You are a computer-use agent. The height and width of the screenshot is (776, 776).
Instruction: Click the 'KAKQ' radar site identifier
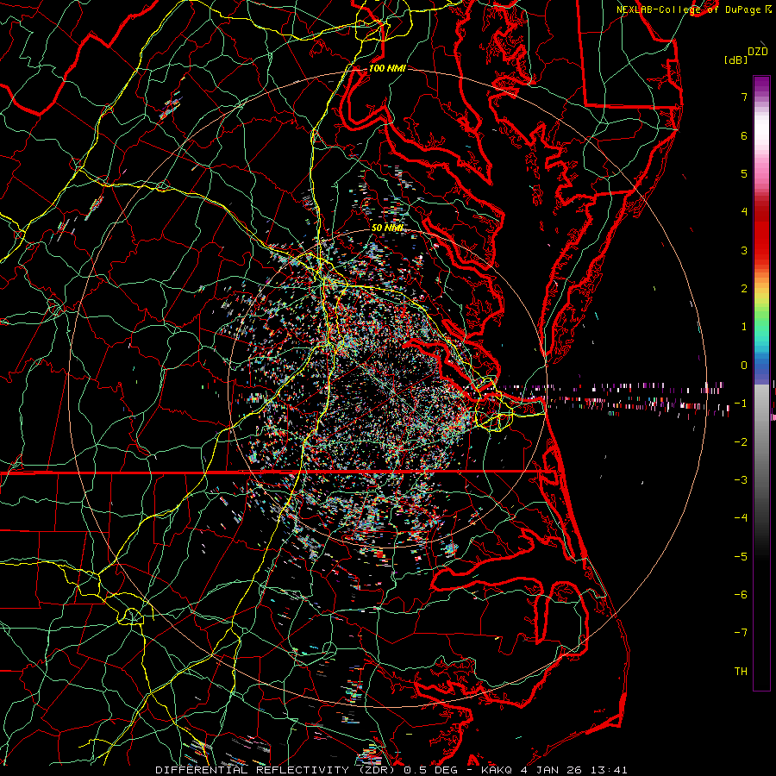[x=498, y=770]
